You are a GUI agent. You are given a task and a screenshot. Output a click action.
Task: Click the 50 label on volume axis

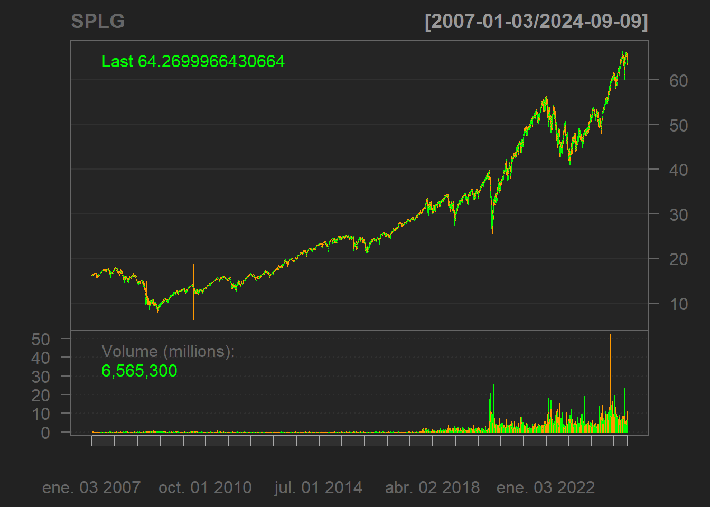(41, 339)
